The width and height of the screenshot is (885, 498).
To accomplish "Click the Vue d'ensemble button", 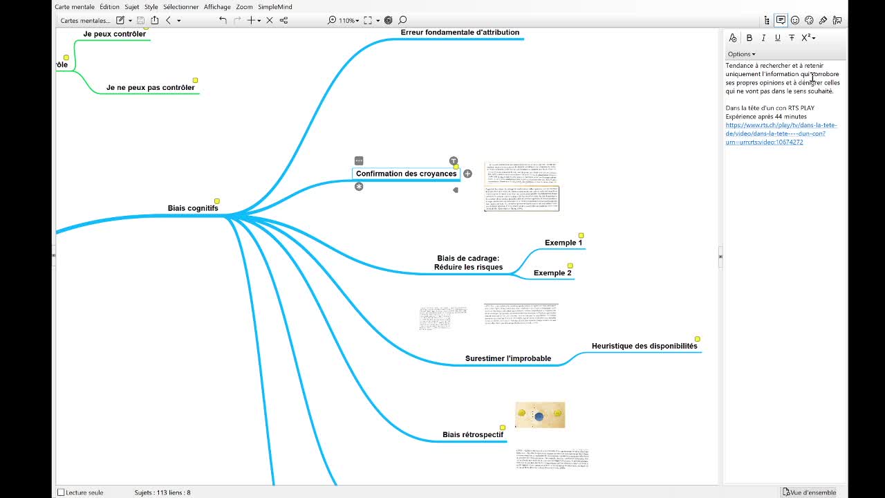I will (x=809, y=492).
